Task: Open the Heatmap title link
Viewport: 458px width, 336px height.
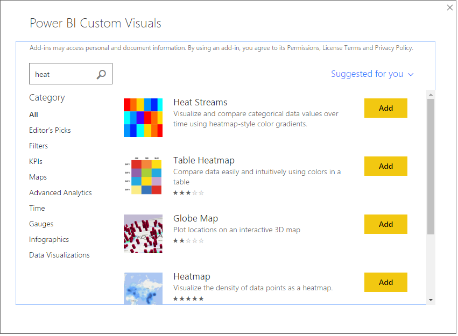Action: tap(192, 276)
